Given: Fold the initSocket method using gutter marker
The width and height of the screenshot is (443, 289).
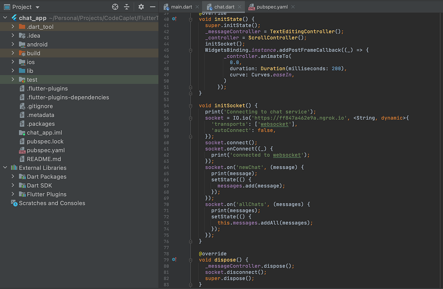Looking at the screenshot, I should [x=190, y=106].
